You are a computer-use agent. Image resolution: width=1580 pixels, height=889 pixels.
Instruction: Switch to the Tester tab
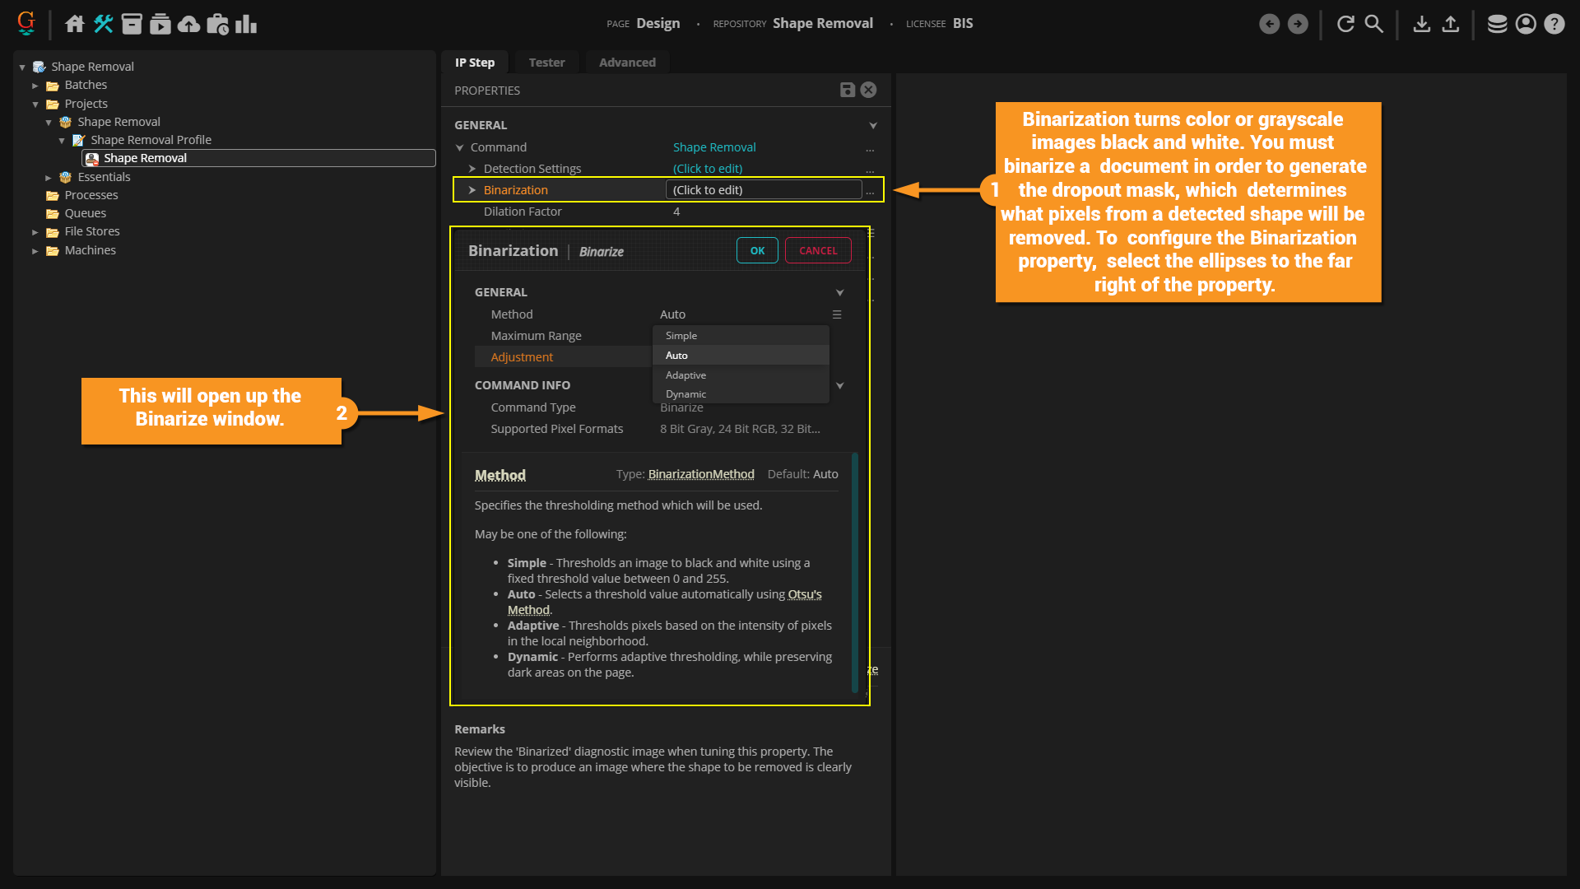[546, 63]
